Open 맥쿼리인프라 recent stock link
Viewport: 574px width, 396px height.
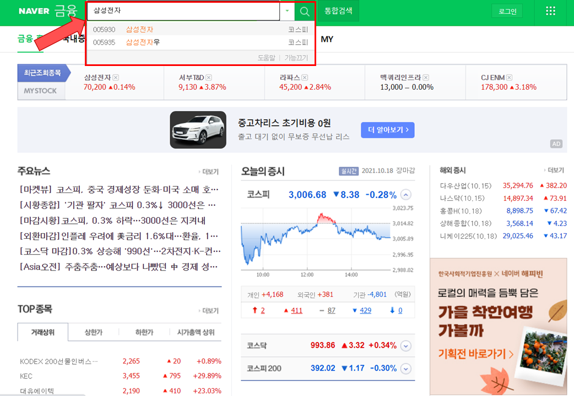click(x=400, y=78)
